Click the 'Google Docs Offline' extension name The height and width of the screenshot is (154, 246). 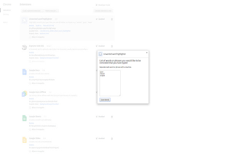pyautogui.click(x=38, y=92)
